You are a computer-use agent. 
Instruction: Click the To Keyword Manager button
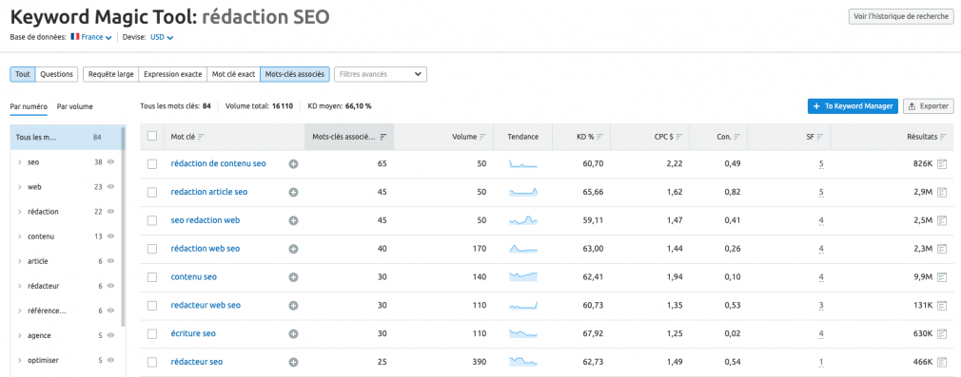pyautogui.click(x=853, y=106)
